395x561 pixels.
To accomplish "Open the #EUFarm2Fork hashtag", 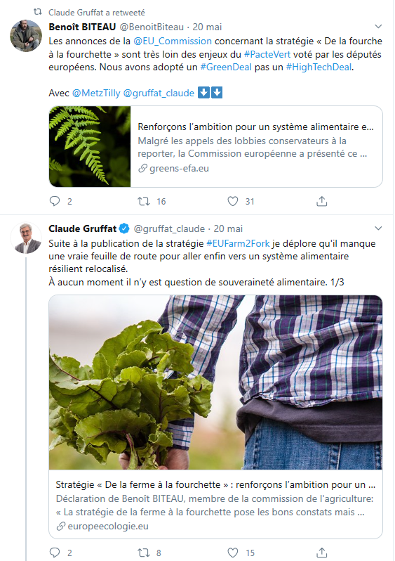I will [x=239, y=244].
